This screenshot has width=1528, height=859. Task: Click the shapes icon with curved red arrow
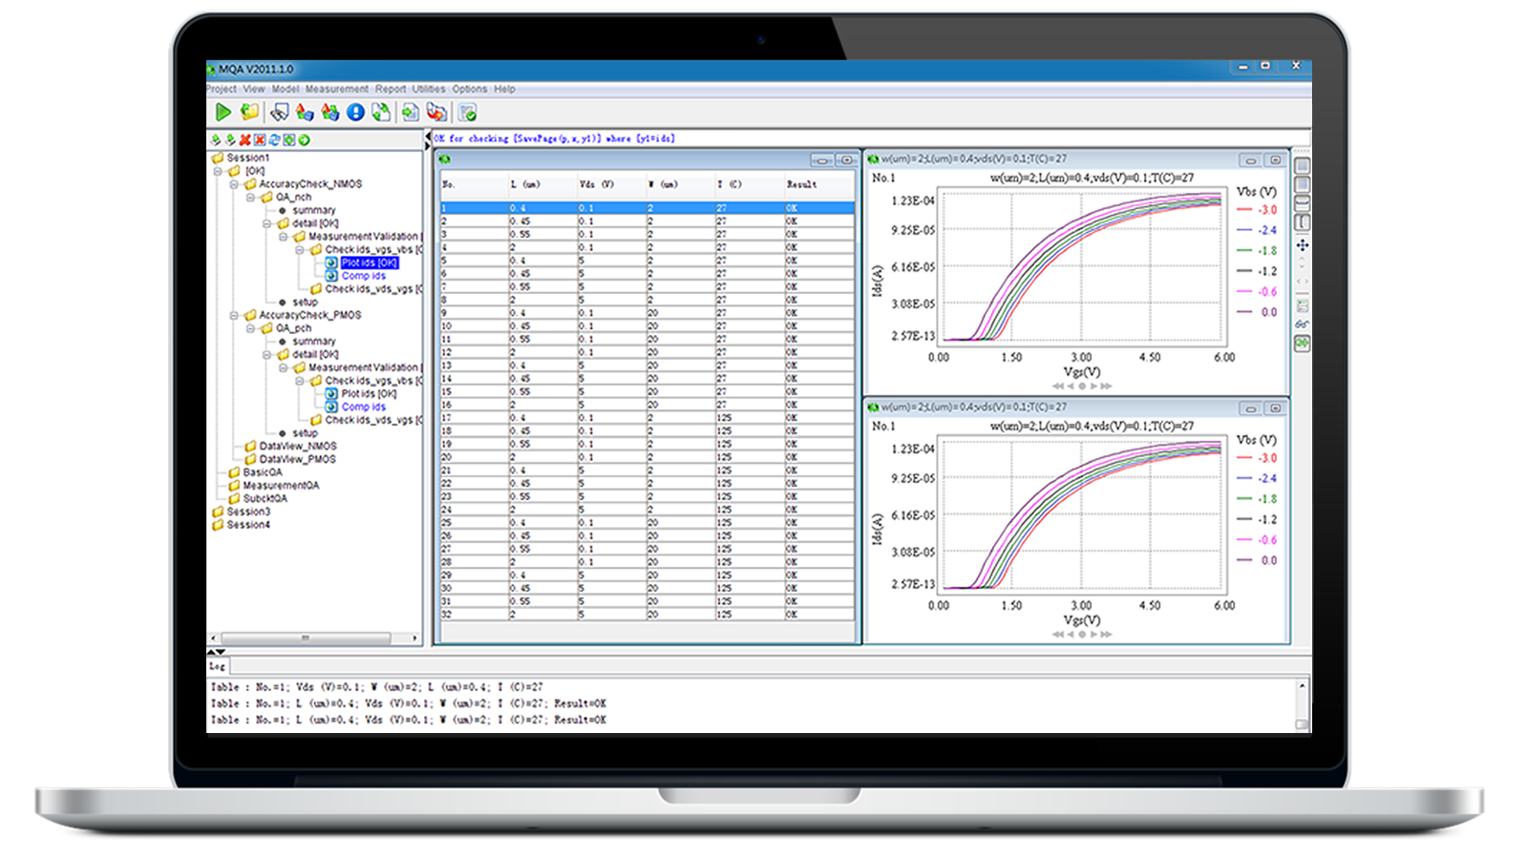(x=436, y=113)
